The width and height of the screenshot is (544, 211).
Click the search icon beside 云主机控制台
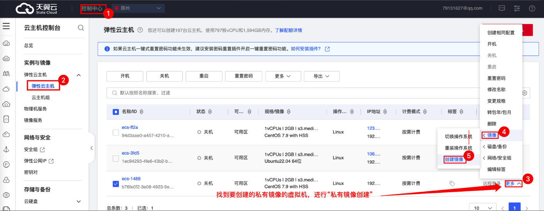tap(81, 28)
